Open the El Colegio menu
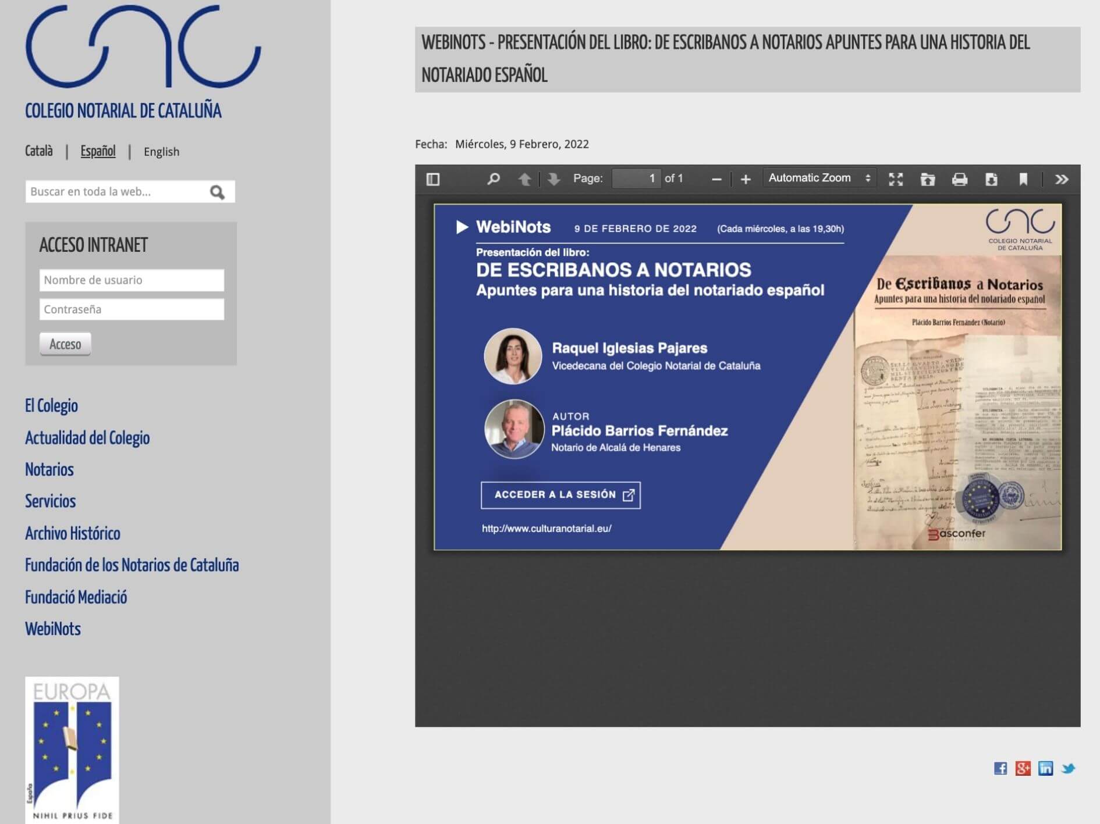 pos(51,406)
